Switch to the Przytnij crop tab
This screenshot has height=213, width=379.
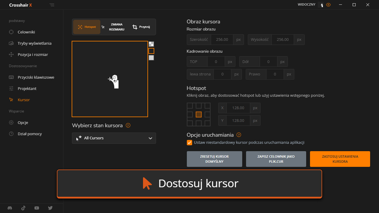pyautogui.click(x=141, y=27)
